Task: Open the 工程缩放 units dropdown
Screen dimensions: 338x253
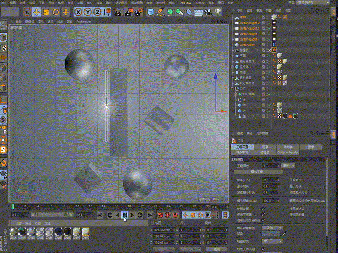Action: point(288,166)
